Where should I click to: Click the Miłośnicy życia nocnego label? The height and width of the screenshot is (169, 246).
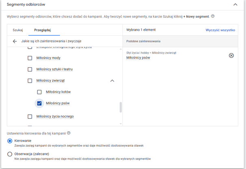click(x=55, y=116)
